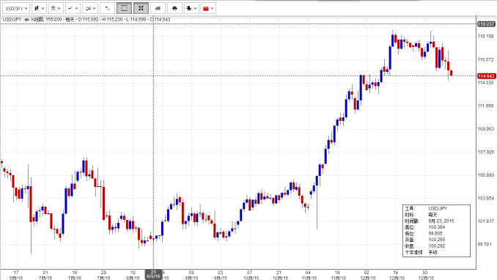Click the bar chart volume icon
The height and width of the screenshot is (280, 497).
(x=158, y=8)
